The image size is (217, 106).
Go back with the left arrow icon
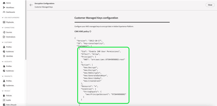coord(31,5)
